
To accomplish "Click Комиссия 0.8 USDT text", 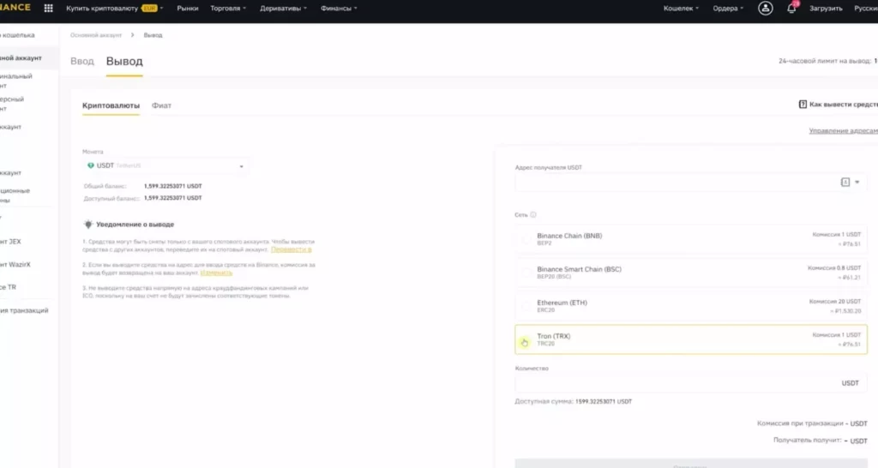I will (x=834, y=268).
